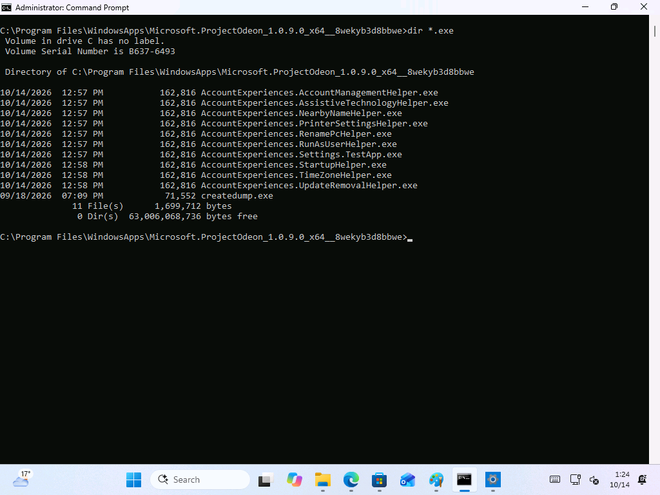Switch to Command Prompt taskbar icon
This screenshot has height=495, width=660.
click(464, 480)
